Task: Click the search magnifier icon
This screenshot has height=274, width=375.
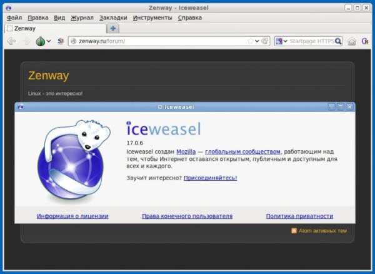Action: (x=338, y=41)
